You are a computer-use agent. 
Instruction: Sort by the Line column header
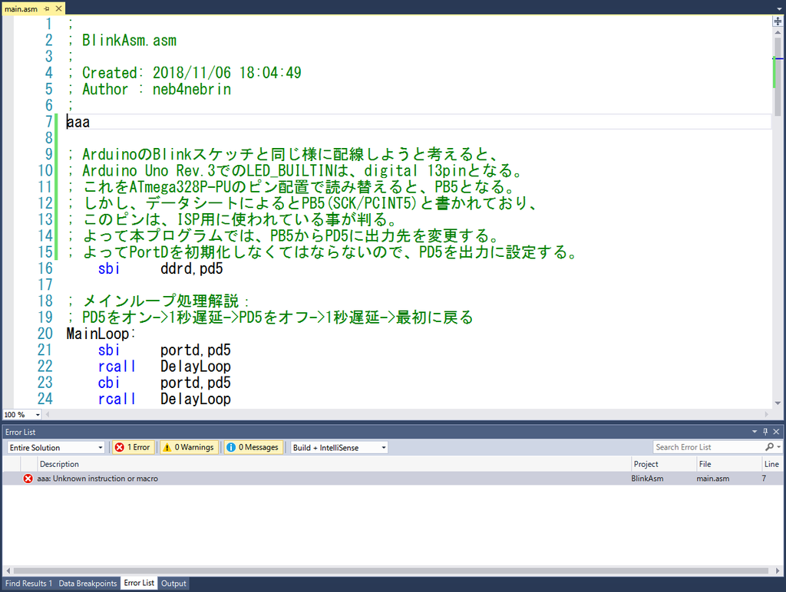(x=772, y=464)
